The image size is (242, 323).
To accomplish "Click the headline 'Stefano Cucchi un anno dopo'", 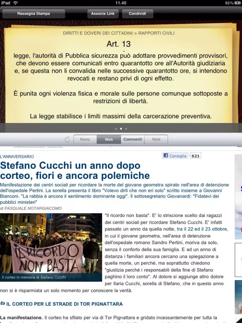I will point(70,166).
